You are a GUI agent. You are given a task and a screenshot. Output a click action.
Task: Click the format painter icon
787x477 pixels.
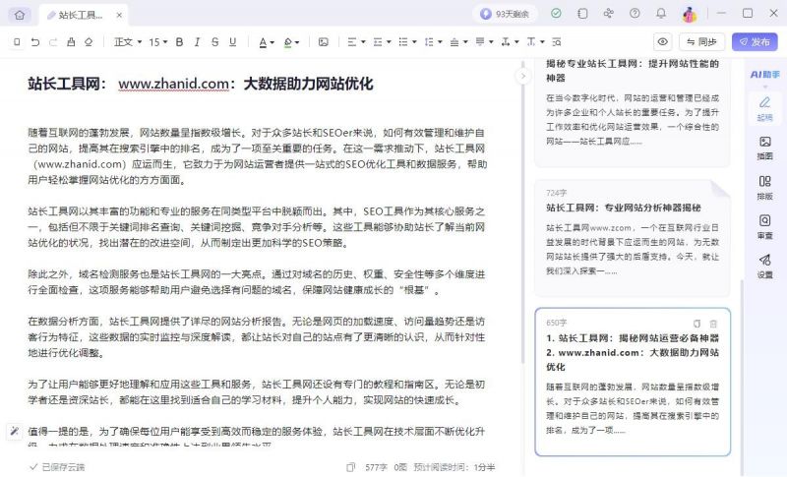click(71, 42)
